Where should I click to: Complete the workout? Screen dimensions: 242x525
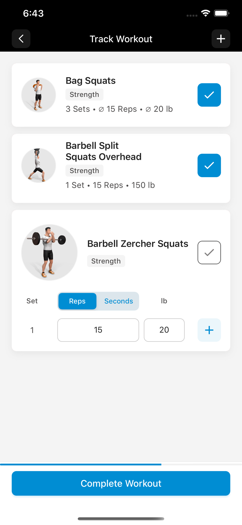pos(121,483)
